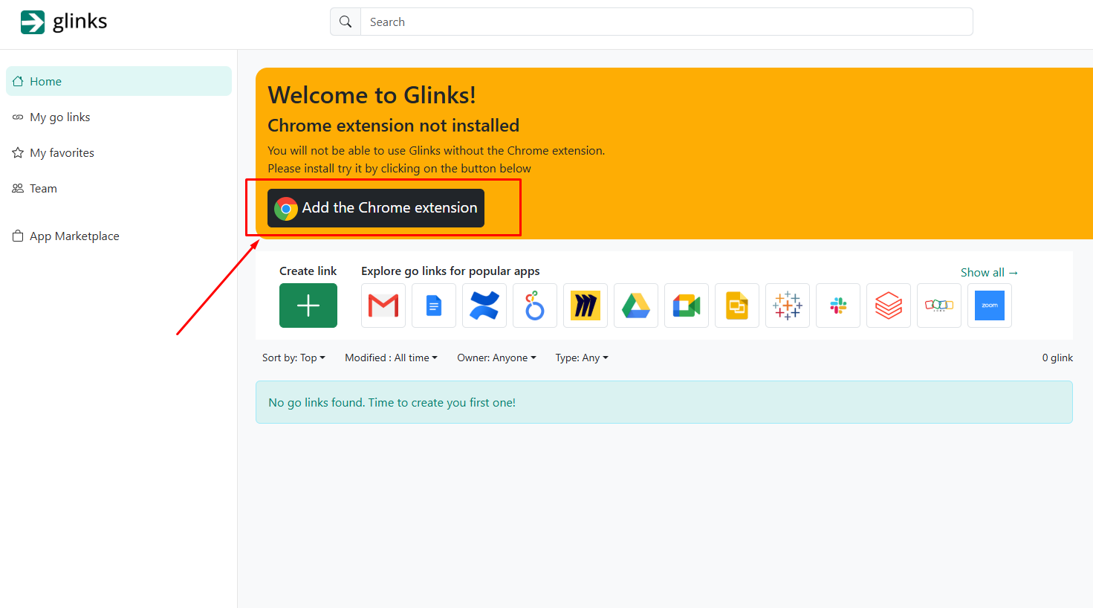Click the 'Create link' label
The width and height of the screenshot is (1093, 608).
tap(308, 271)
